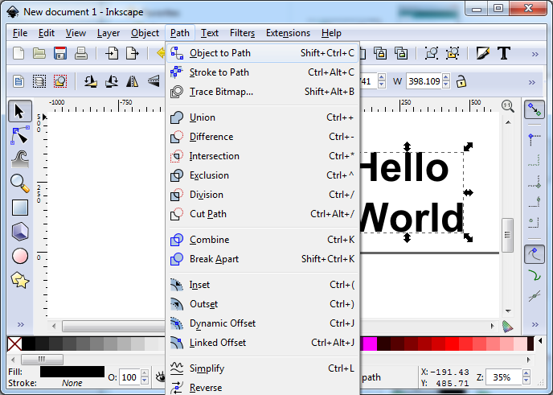Select the Zoom magnifier tool
The width and height of the screenshot is (553, 395).
click(20, 183)
